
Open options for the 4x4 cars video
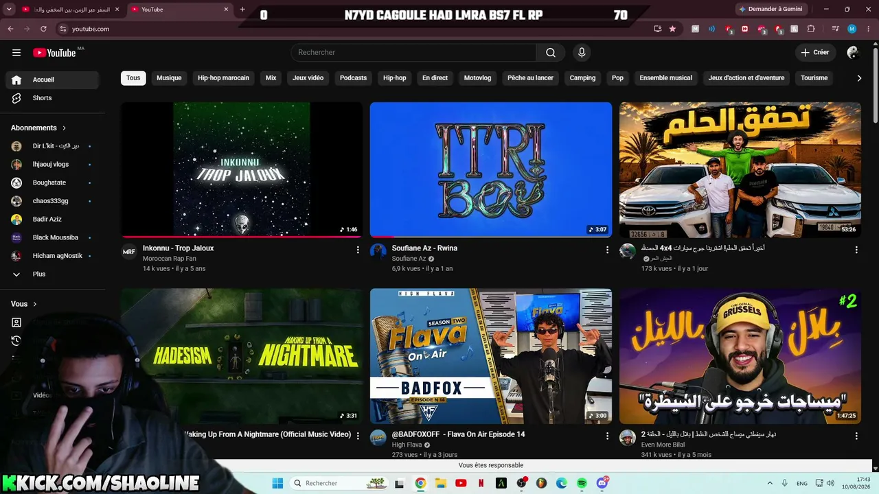pyautogui.click(x=856, y=250)
